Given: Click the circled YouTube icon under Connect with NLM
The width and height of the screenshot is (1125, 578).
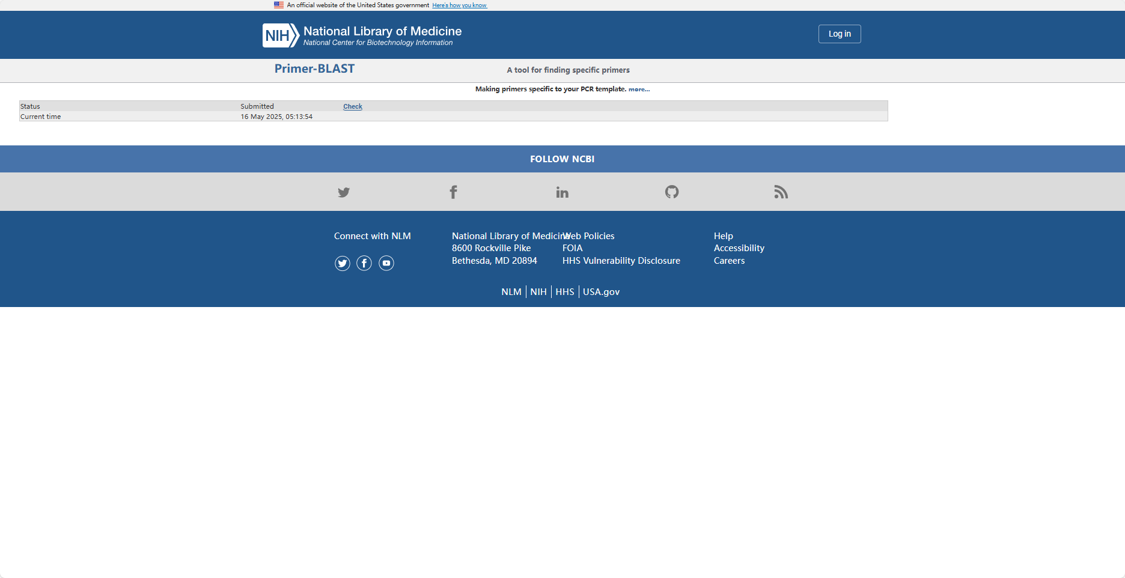Looking at the screenshot, I should (386, 263).
